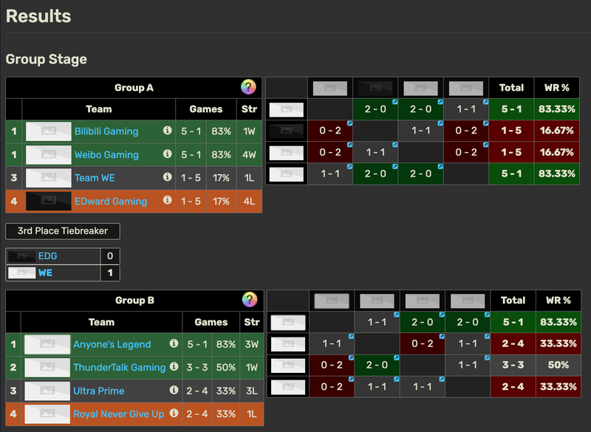
Task: Click Ultra Prime logo in Group B standings
Action: [x=47, y=391]
